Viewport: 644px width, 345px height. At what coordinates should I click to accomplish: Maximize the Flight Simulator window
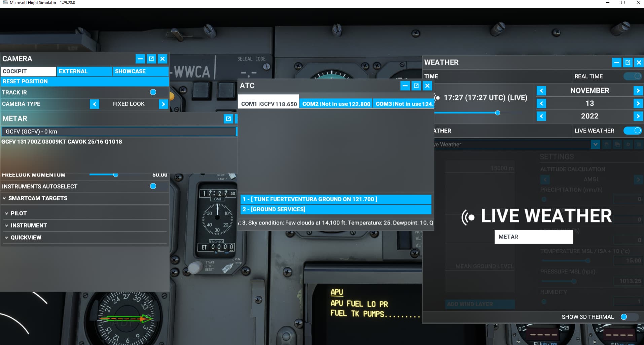623,3
